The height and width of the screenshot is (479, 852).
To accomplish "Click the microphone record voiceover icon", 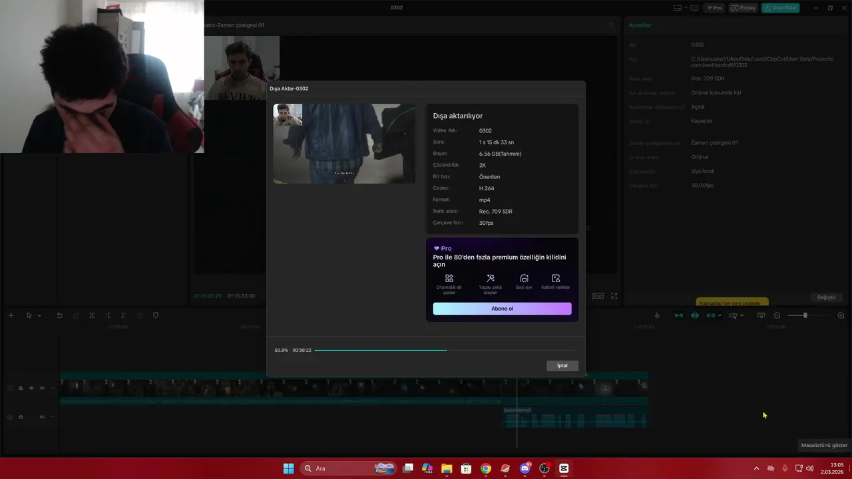I will 657,315.
